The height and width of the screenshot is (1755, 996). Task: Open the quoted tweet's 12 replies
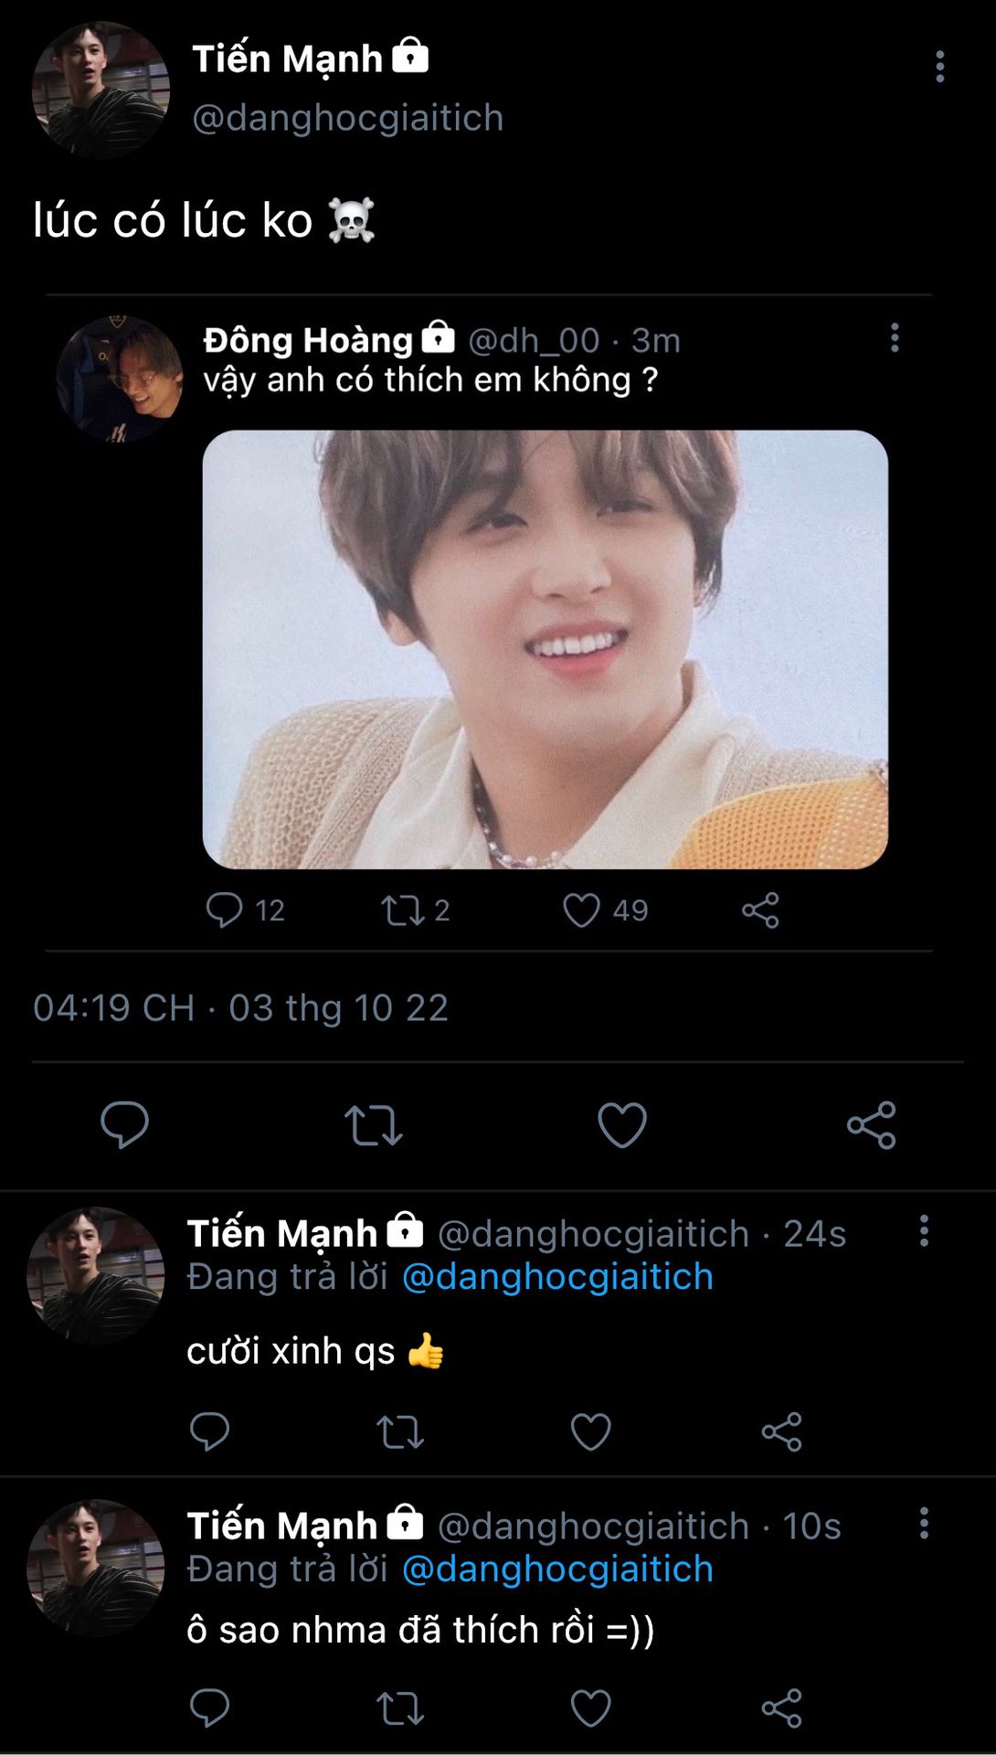pos(245,910)
